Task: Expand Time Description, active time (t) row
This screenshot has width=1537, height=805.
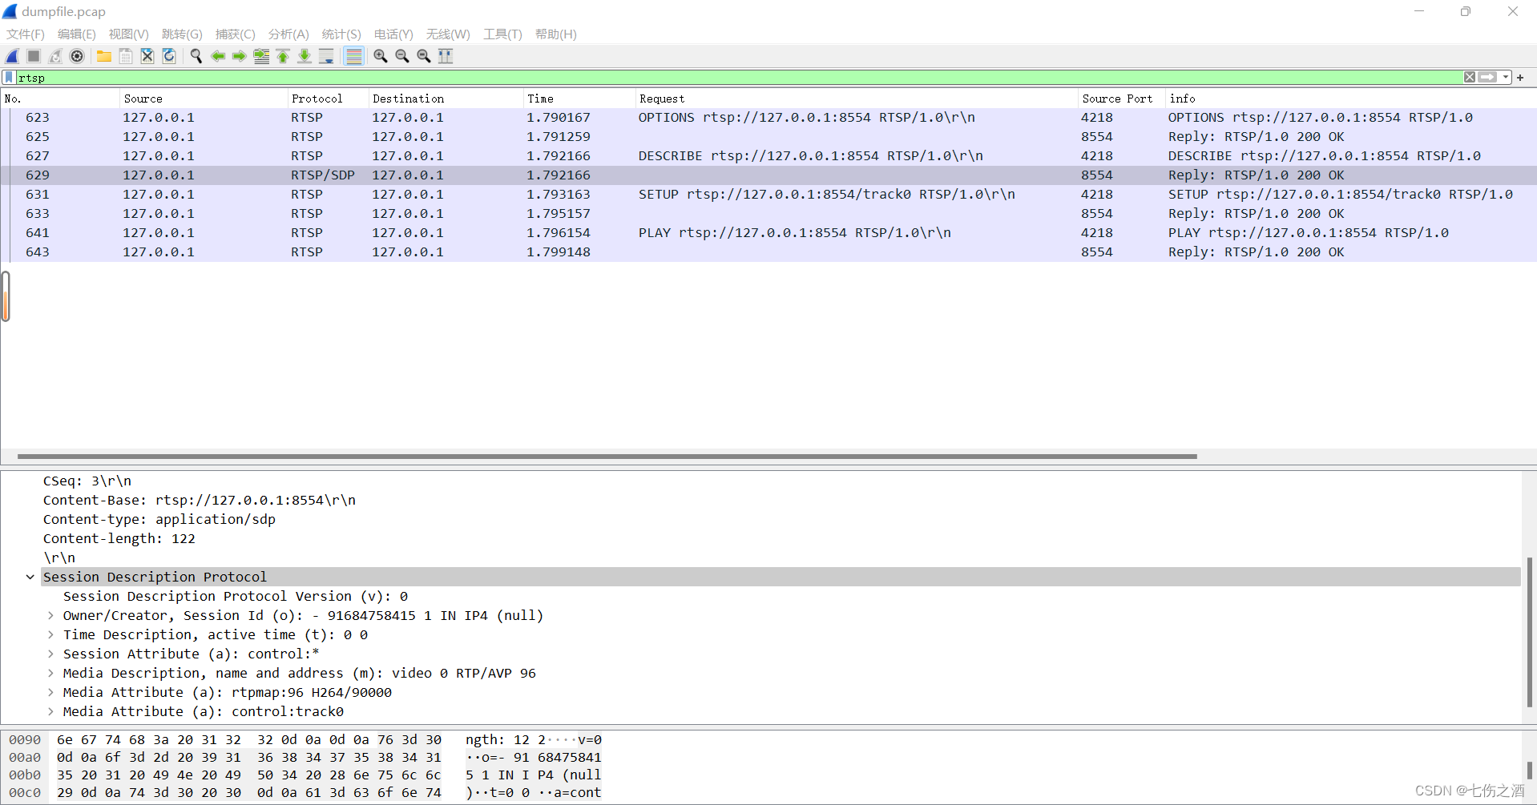Action: pyautogui.click(x=50, y=634)
